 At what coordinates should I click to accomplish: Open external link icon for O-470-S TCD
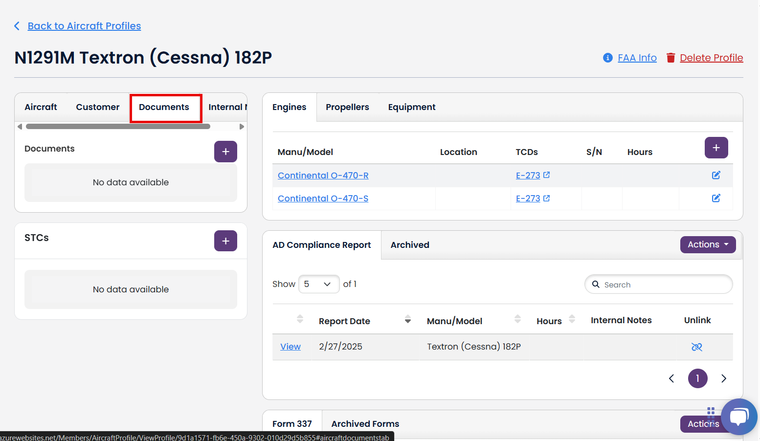[x=547, y=198]
